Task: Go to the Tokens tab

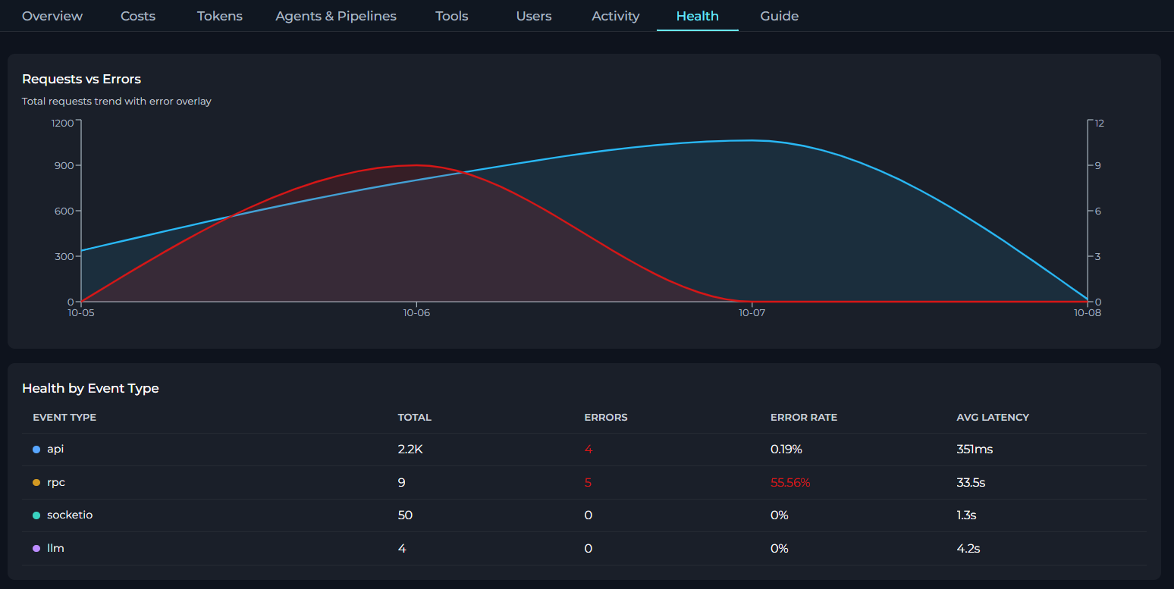Action: 220,16
